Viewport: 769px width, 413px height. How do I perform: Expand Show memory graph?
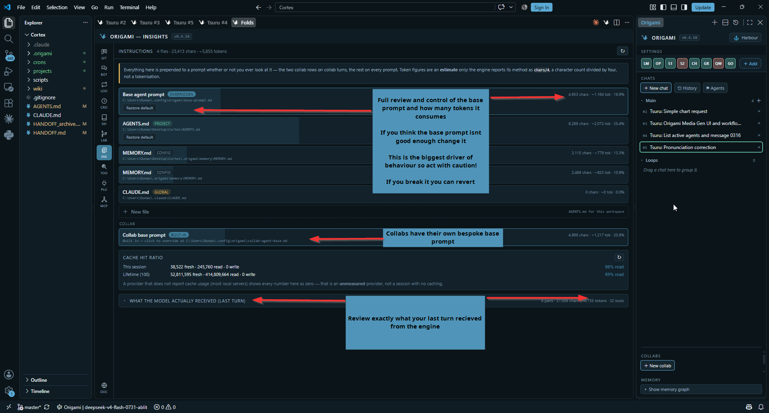tap(701, 389)
